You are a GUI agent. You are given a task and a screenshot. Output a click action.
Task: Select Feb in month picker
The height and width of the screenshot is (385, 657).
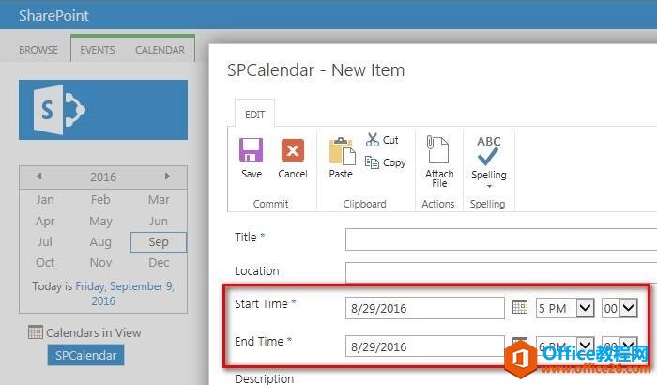point(100,200)
